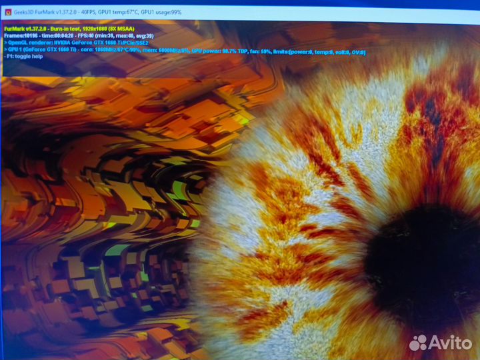Click the arrow marker before OpenGL renderer

(x=5, y=44)
